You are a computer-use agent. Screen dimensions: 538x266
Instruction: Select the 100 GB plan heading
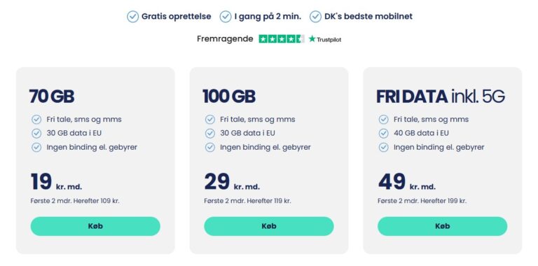pyautogui.click(x=229, y=97)
